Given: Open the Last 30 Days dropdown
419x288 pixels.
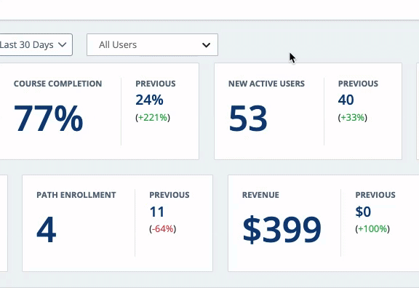Looking at the screenshot, I should (x=36, y=44).
